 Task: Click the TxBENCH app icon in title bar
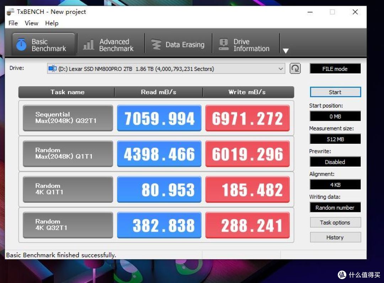[10, 12]
